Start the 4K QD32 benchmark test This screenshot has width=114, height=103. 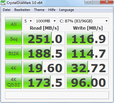pyautogui.click(x=13, y=82)
